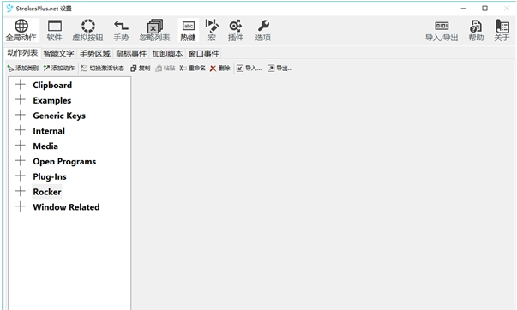This screenshot has height=310, width=517.
Task: Click 添加动作 add action toolbar button
Action: click(x=59, y=69)
